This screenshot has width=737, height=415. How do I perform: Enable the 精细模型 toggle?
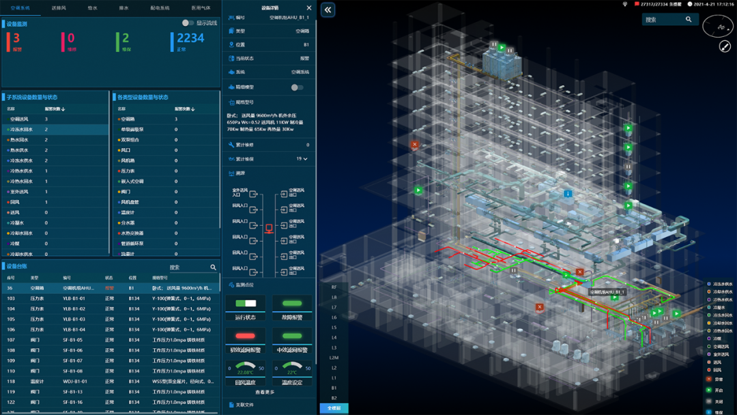point(297,87)
